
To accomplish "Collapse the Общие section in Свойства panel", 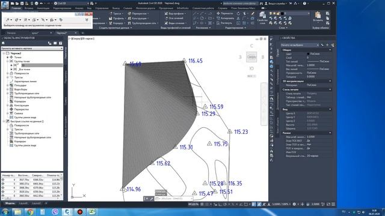I will click(330, 50).
